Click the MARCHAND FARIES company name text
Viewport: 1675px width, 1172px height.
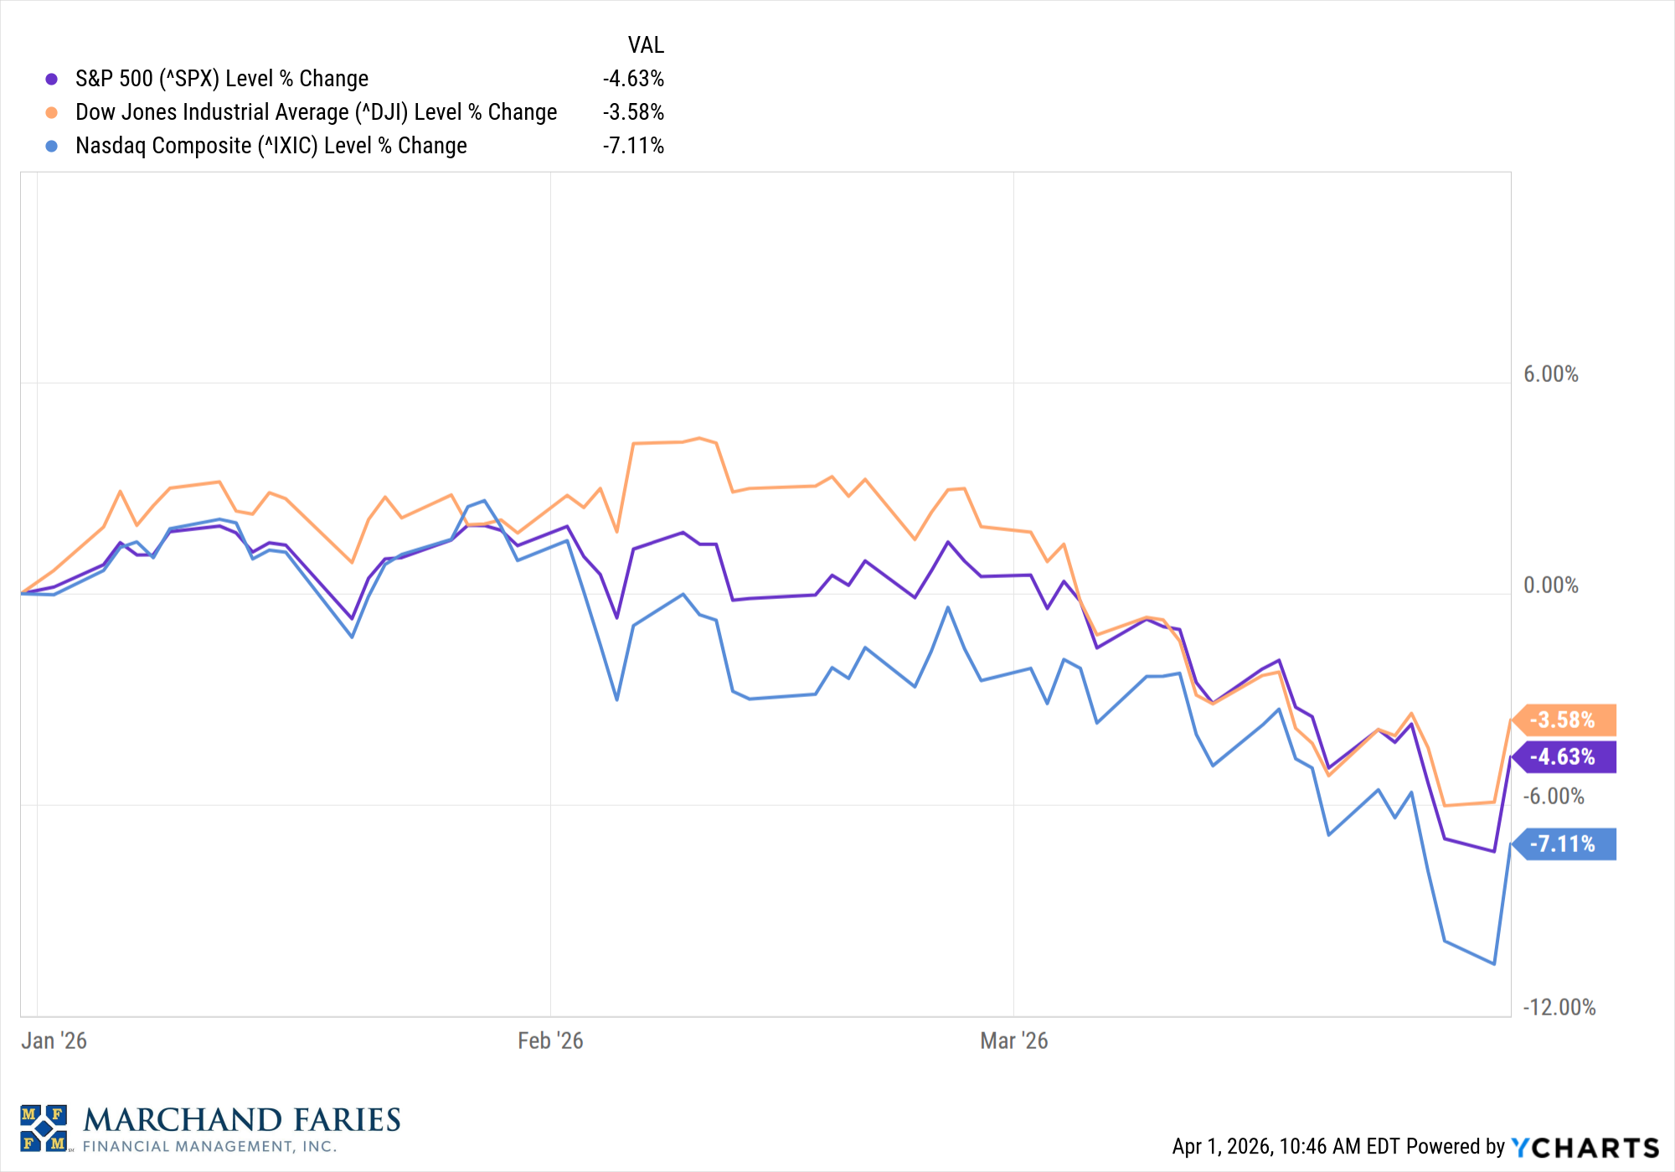click(x=242, y=1120)
